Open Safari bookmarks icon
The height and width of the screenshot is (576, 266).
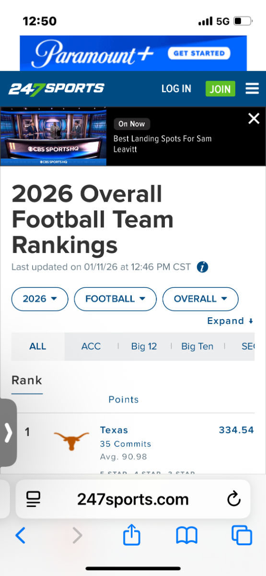click(x=187, y=535)
